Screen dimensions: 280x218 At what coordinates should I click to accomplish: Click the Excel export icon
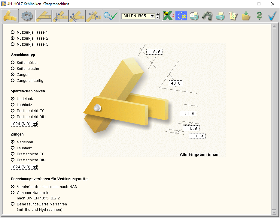tap(168, 16)
